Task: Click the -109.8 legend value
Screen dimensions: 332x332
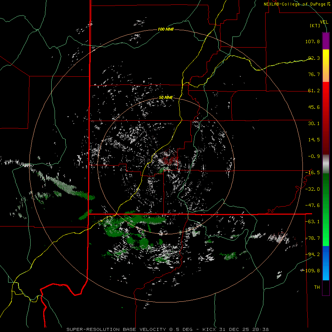Action: tap(311, 271)
